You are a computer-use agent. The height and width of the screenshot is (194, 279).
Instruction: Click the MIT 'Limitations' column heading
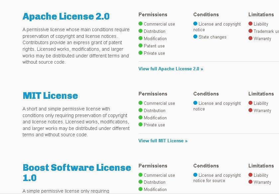[261, 94]
